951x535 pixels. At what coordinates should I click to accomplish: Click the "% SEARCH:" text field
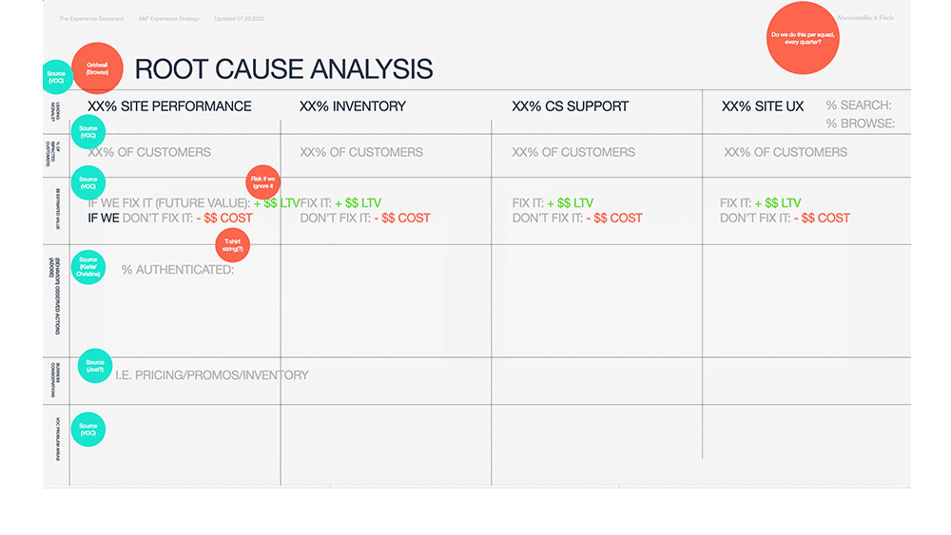[859, 105]
